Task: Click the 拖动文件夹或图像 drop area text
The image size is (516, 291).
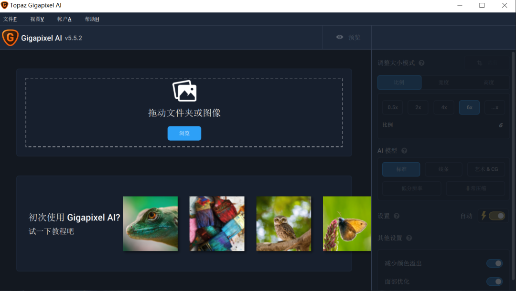Action: 184,113
